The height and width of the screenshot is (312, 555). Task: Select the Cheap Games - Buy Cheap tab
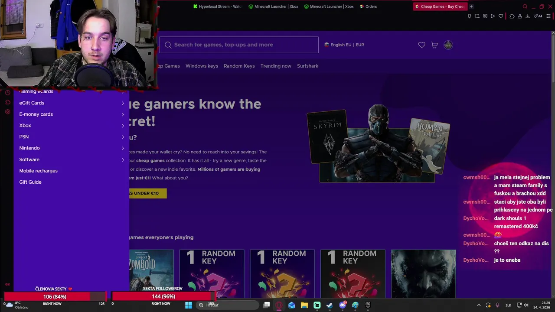[440, 6]
